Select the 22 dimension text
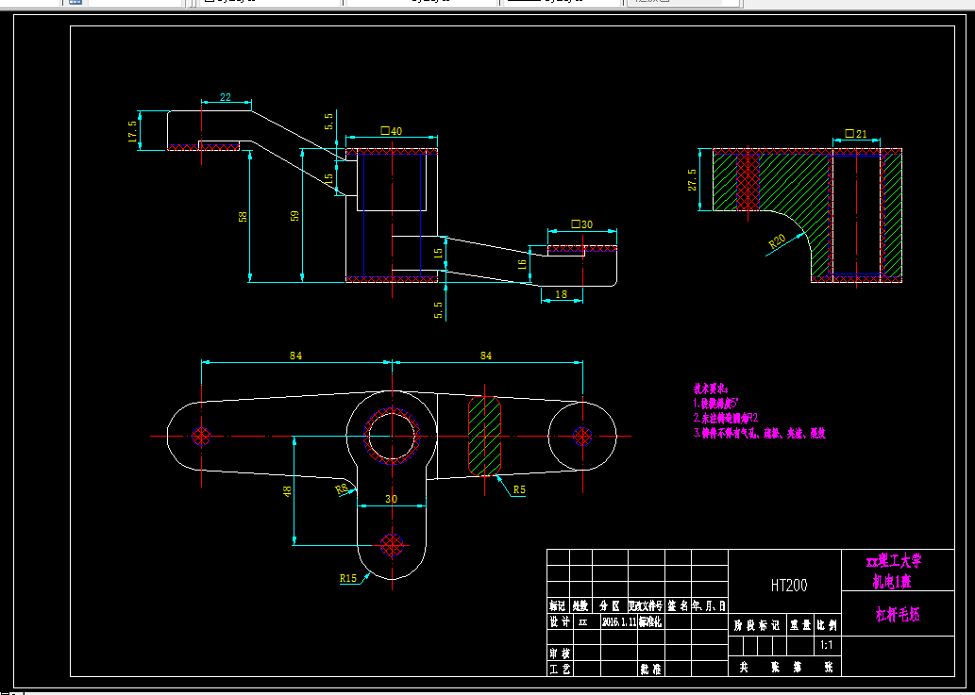975x695 pixels. click(225, 97)
